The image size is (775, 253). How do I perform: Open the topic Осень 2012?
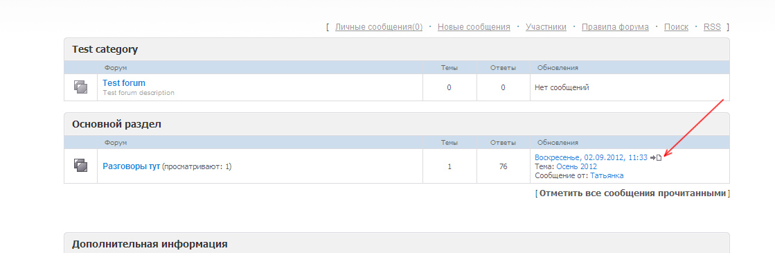click(x=577, y=166)
